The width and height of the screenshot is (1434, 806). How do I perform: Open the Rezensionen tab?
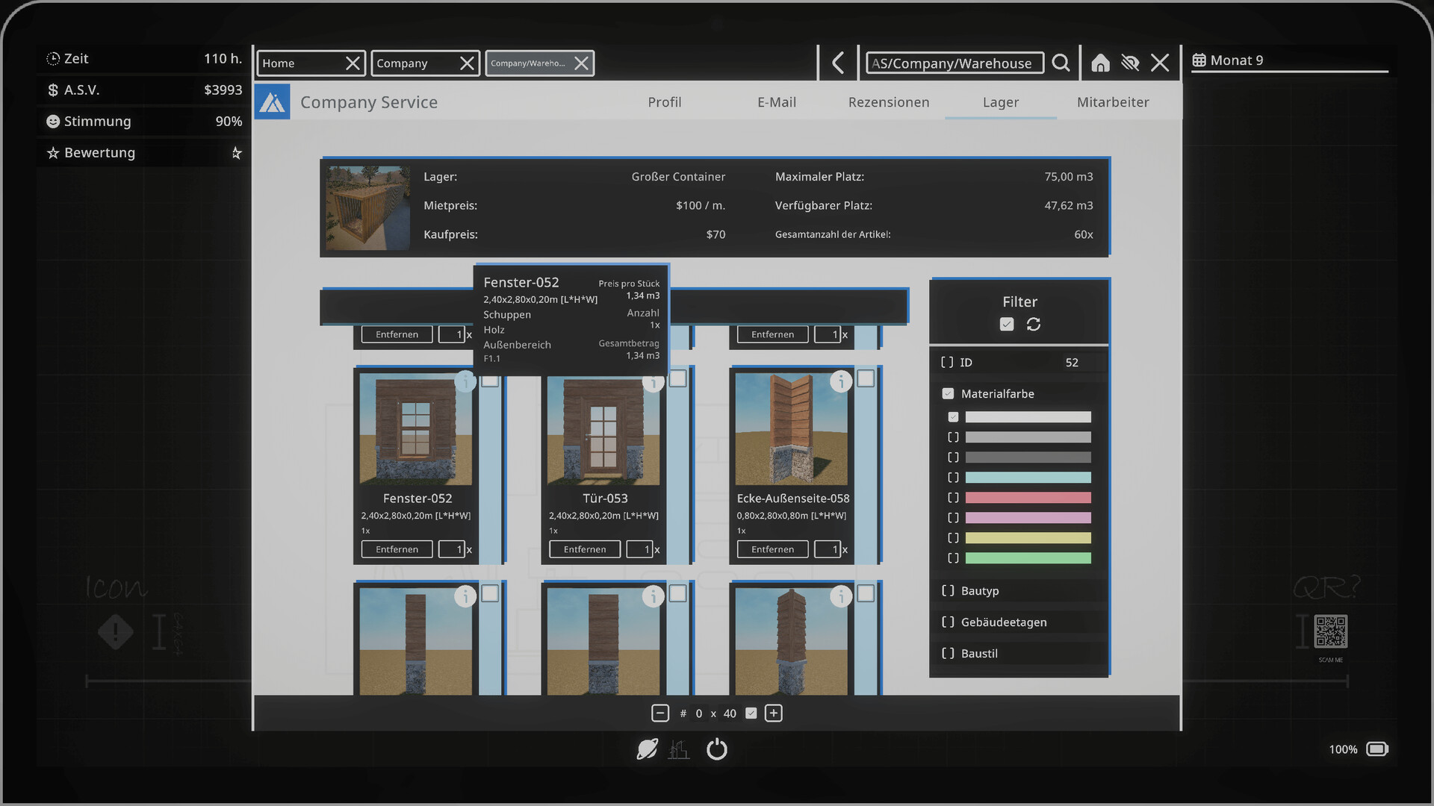(888, 102)
